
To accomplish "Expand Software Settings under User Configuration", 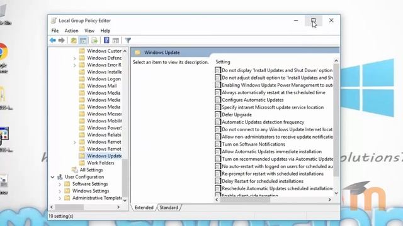I will point(60,184).
